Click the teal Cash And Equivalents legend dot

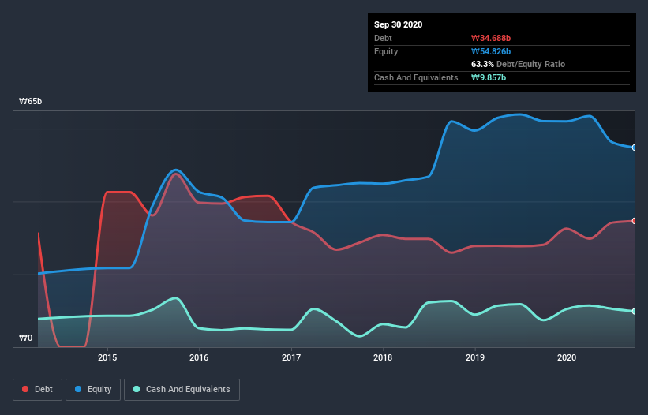(137, 389)
